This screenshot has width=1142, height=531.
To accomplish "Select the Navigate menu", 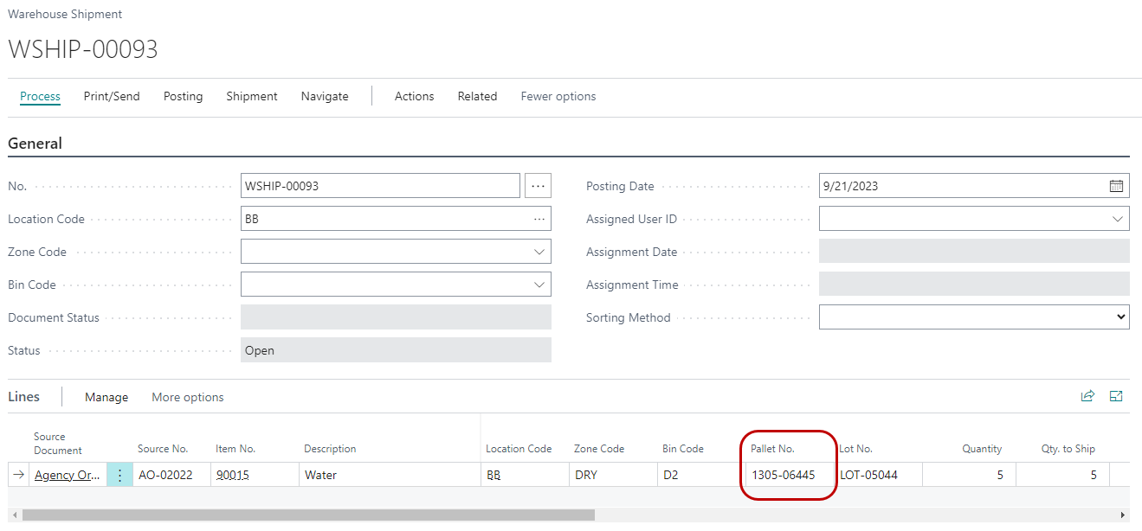I will (x=325, y=96).
